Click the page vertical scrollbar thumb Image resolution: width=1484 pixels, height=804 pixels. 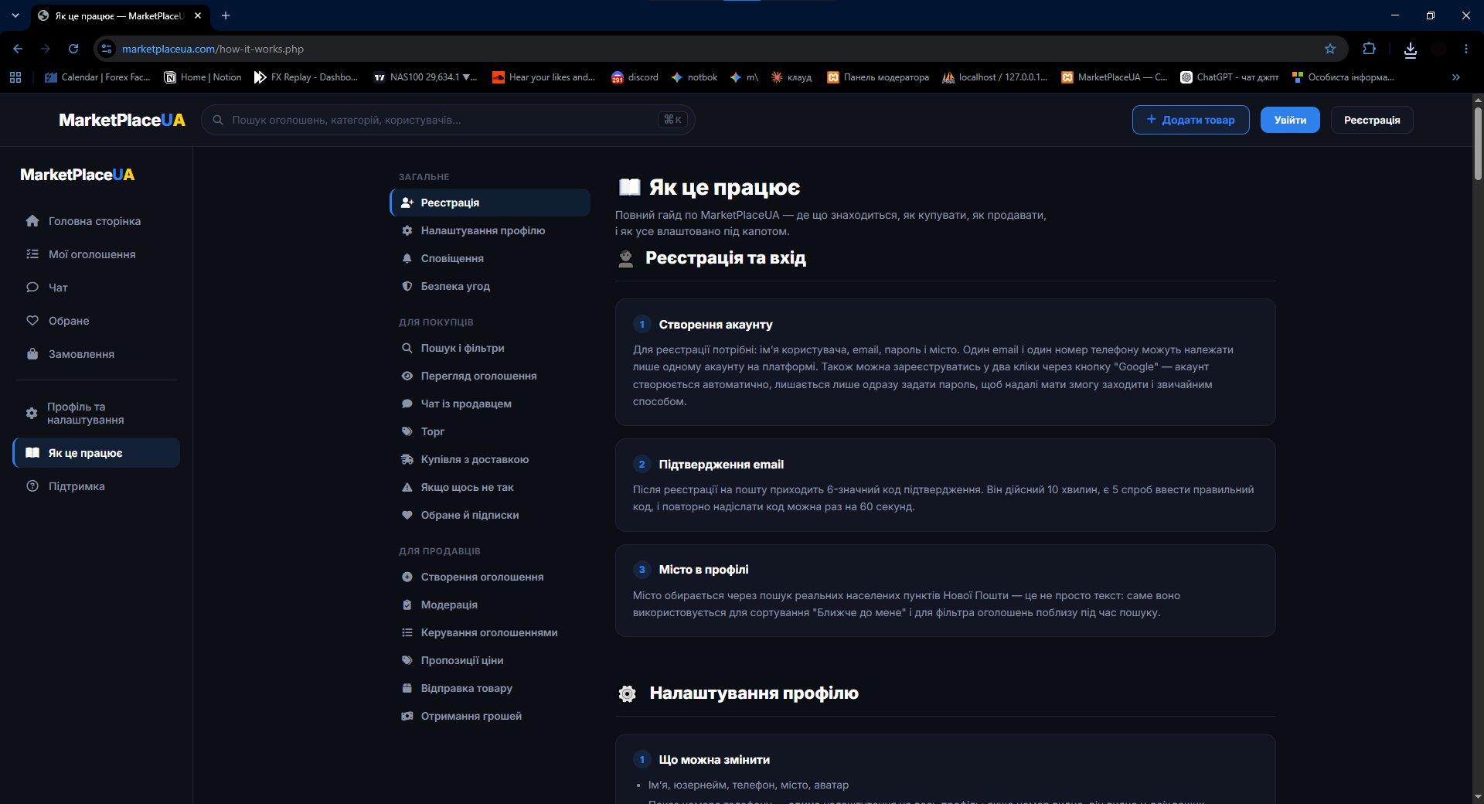(x=1478, y=143)
